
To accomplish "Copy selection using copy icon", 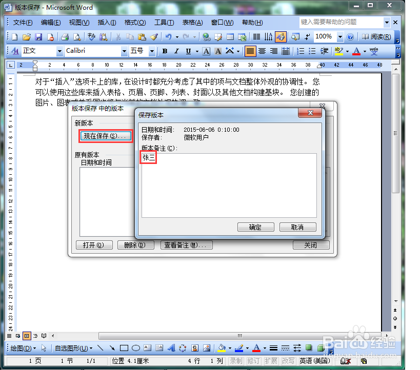I will click(x=130, y=37).
